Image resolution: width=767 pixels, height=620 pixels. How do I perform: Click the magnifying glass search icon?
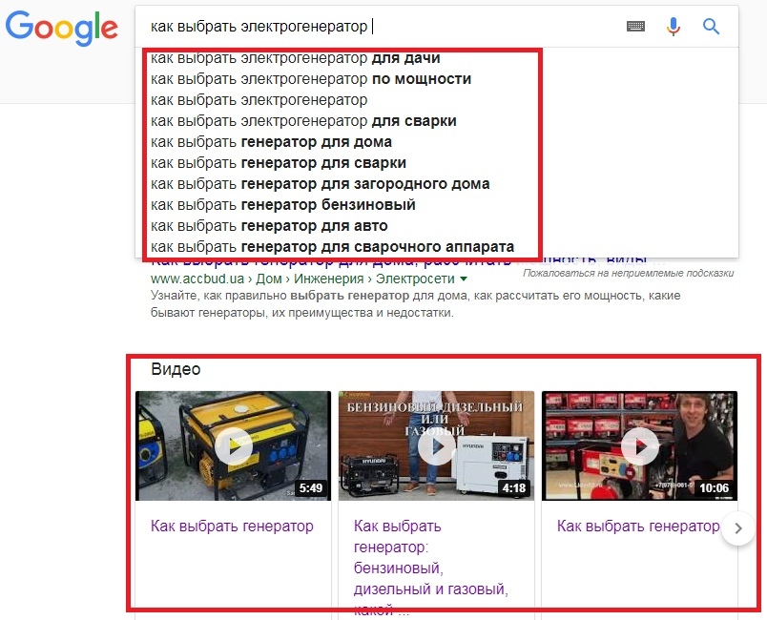(711, 27)
